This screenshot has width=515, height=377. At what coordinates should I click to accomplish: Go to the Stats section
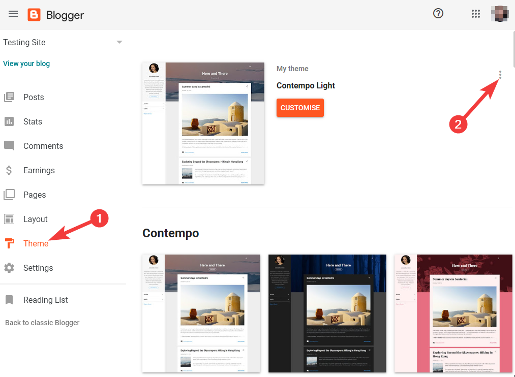(x=33, y=121)
